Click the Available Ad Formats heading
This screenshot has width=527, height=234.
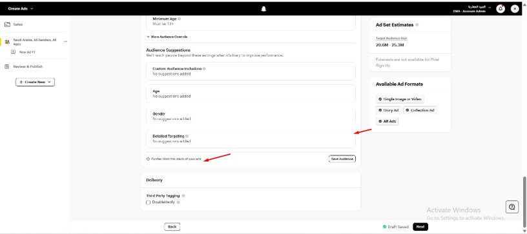click(399, 84)
